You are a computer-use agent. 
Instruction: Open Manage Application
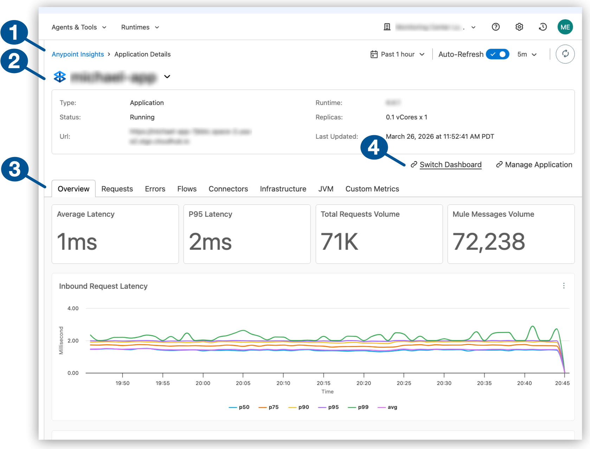point(538,164)
